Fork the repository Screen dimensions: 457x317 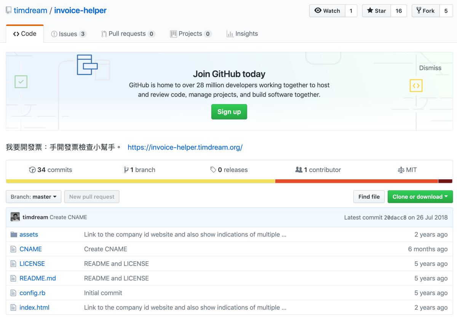(x=425, y=11)
